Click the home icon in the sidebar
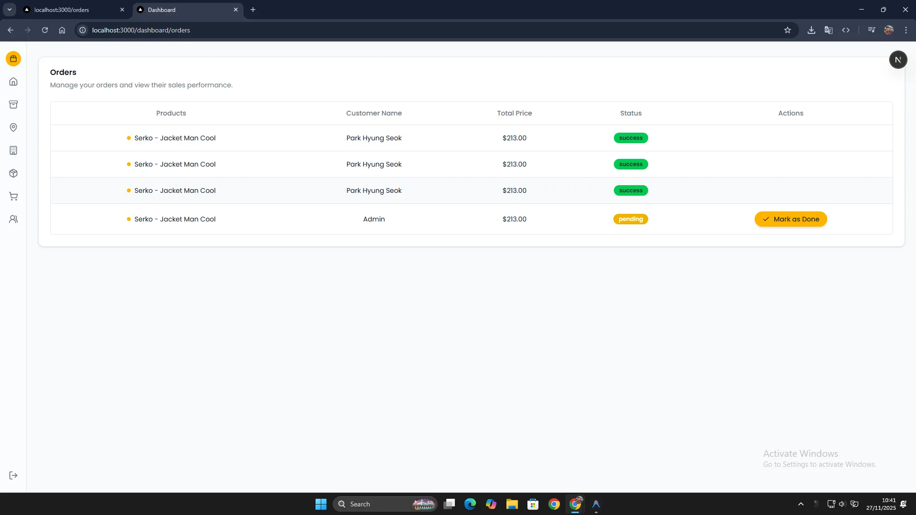Viewport: 916px width, 515px height. (x=13, y=82)
